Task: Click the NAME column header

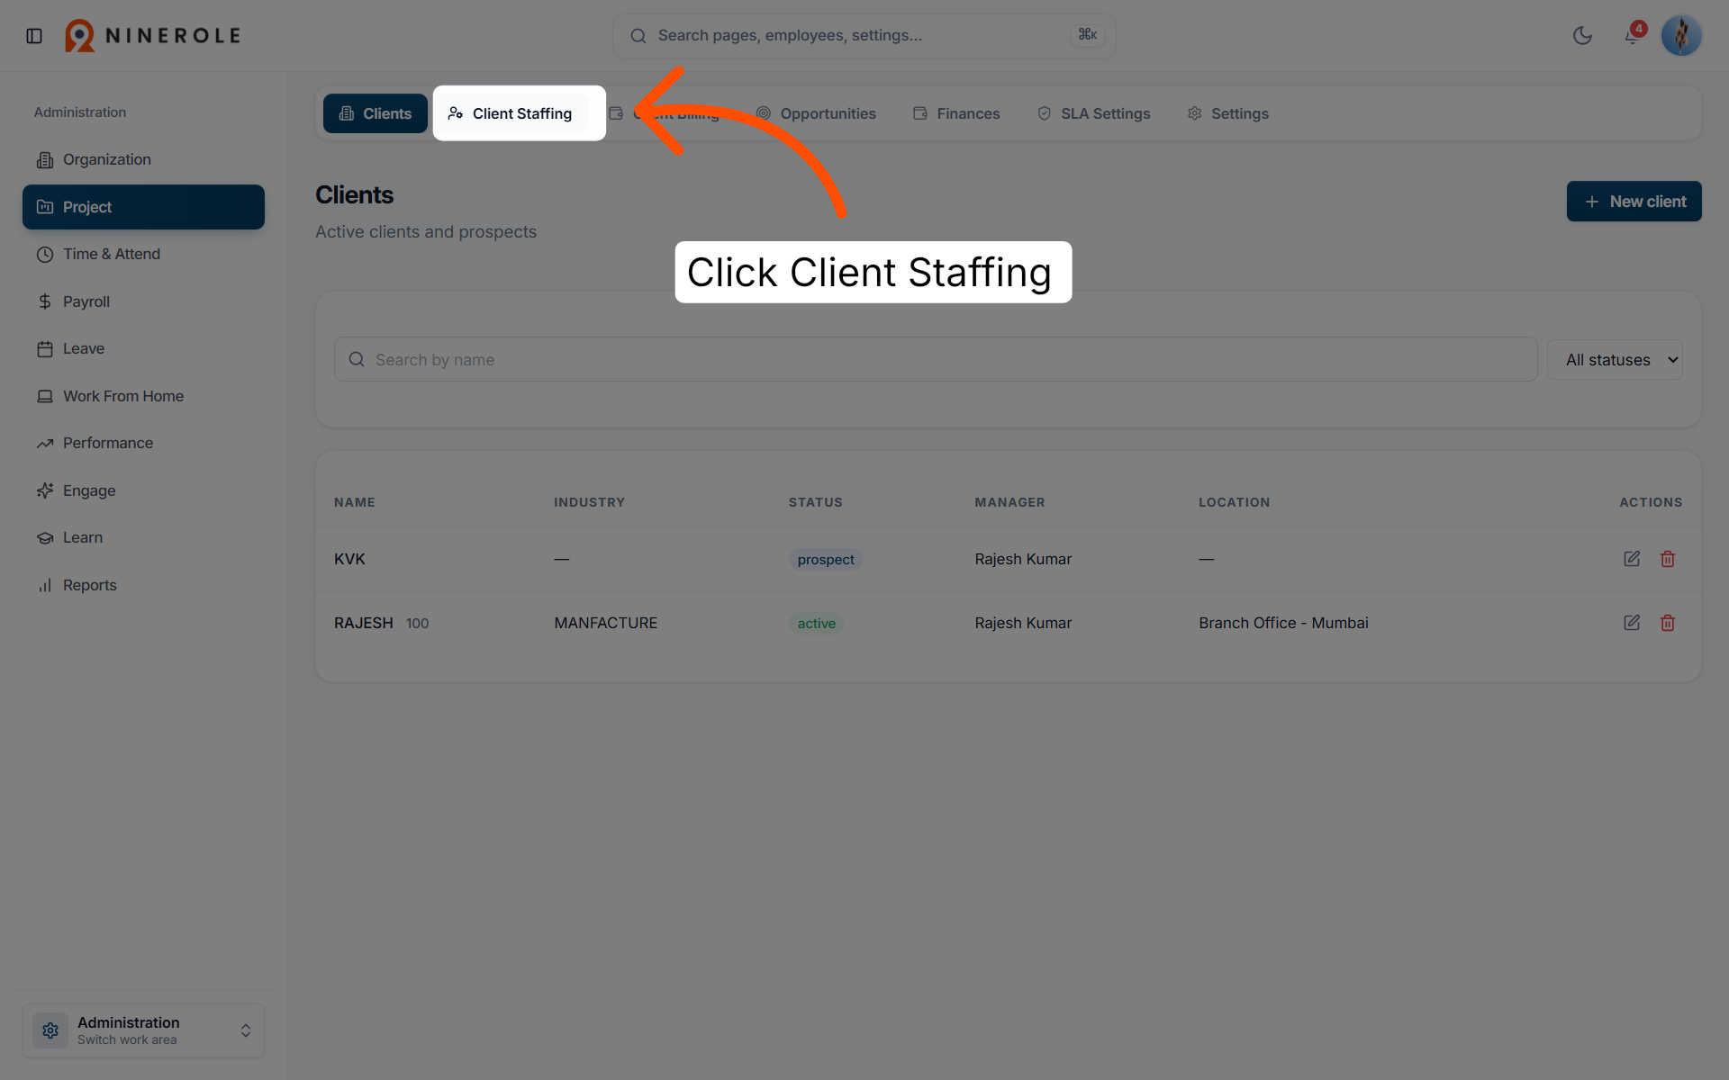Action: click(x=354, y=502)
